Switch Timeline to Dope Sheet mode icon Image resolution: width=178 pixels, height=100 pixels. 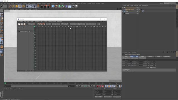[x=19, y=24]
